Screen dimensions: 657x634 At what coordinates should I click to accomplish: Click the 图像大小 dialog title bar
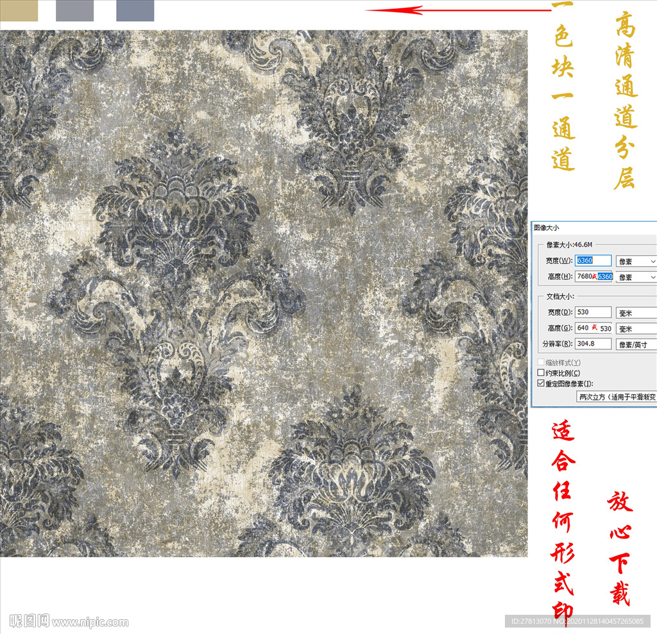593,228
